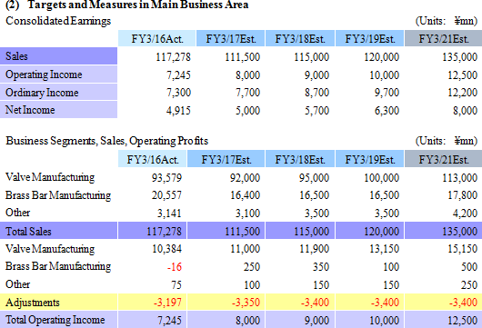Select Valve Manufacturing sales value 113,000

coord(459,178)
